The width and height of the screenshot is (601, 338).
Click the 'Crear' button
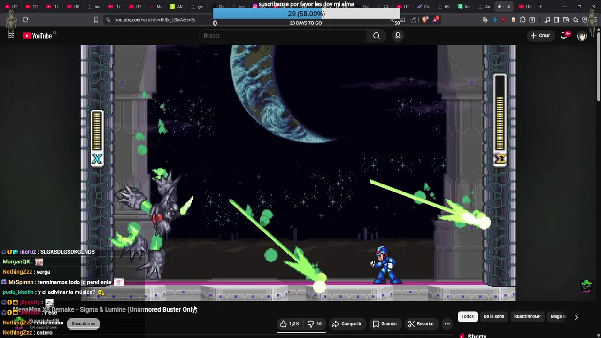click(540, 36)
